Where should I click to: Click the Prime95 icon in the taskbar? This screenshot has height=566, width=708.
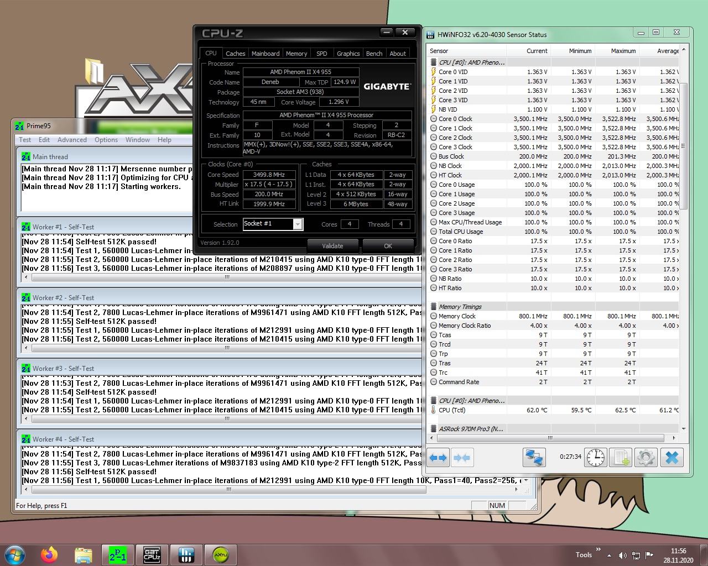pyautogui.click(x=118, y=554)
